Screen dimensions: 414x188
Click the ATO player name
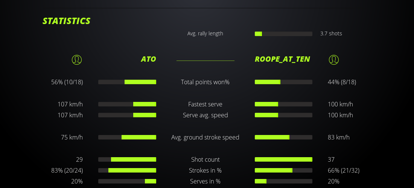click(x=148, y=59)
